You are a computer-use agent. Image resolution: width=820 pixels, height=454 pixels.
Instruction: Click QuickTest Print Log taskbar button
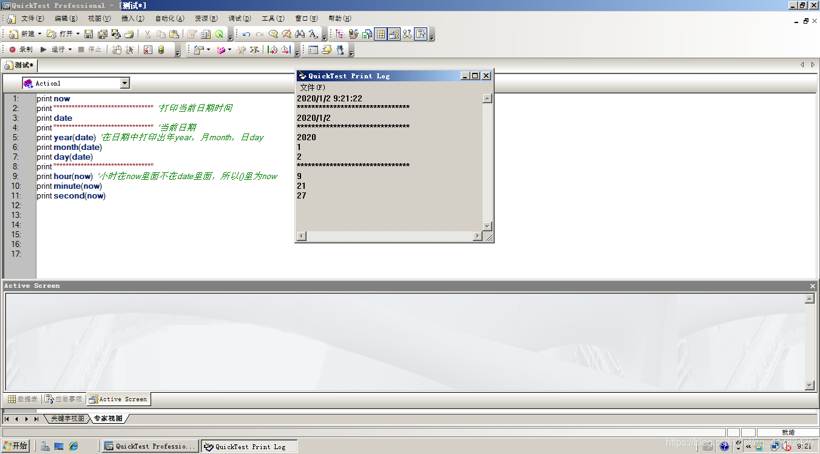(x=249, y=446)
